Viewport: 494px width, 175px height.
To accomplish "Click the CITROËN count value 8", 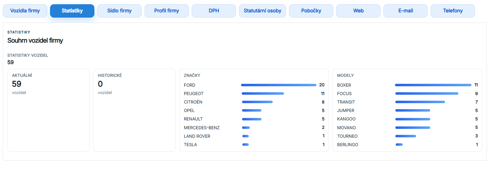I will coord(323,102).
